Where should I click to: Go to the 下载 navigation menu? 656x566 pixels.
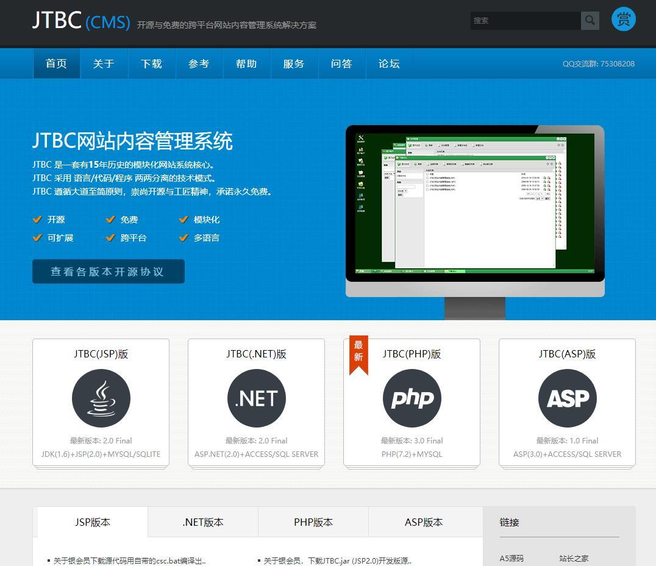pyautogui.click(x=151, y=63)
